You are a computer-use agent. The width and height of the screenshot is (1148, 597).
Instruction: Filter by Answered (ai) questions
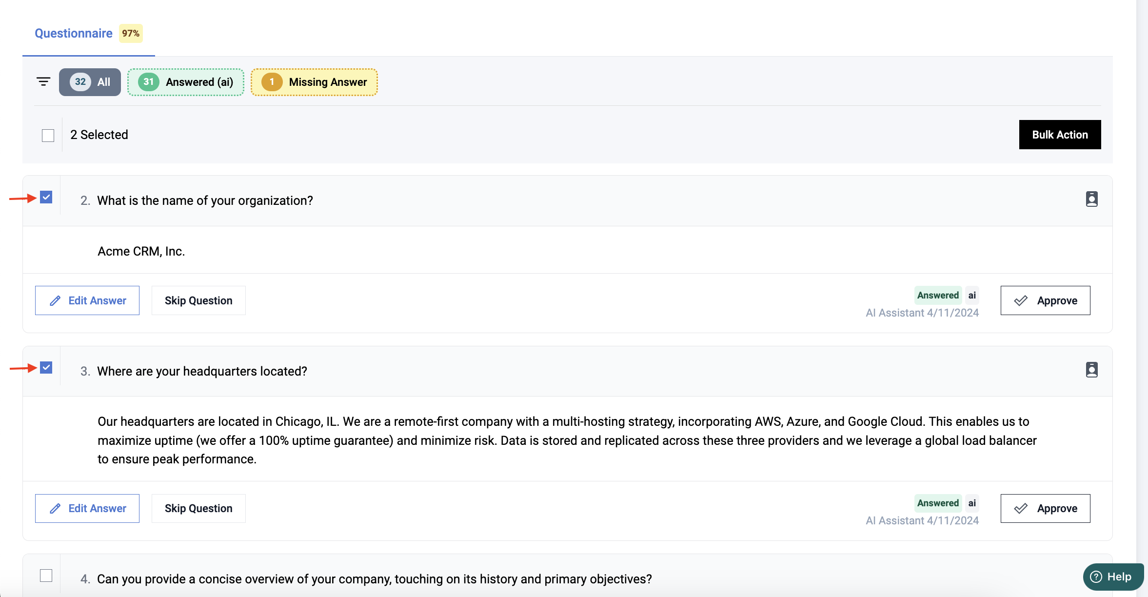click(x=186, y=82)
